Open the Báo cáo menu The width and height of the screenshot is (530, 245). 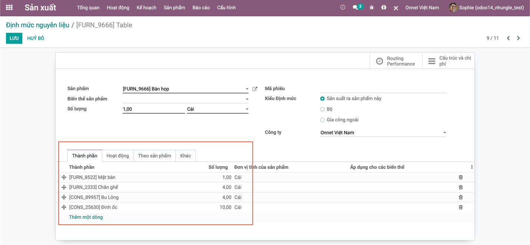pos(201,7)
